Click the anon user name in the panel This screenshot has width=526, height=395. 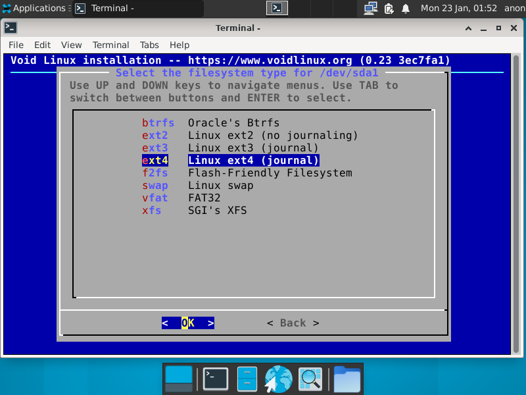pos(515,8)
